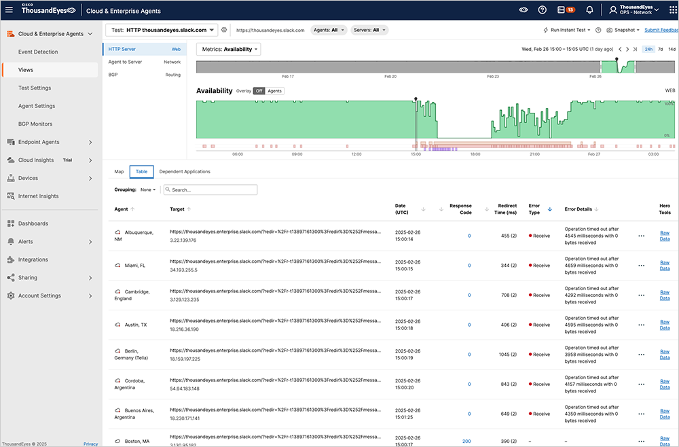Screen dimensions: 679x447
Task: Select the HTTP Server Web layer
Action: pos(145,49)
